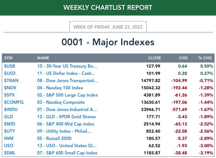This screenshot has width=216, height=158.
Task: Open 10 - 30-Year US Treasury Bond link
Action: tap(67, 66)
